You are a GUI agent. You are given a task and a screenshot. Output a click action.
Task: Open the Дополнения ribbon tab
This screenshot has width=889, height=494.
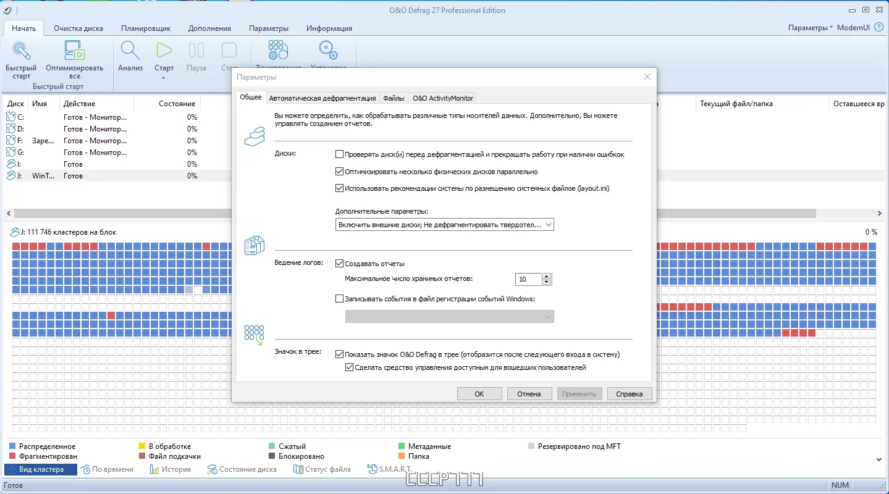point(210,28)
